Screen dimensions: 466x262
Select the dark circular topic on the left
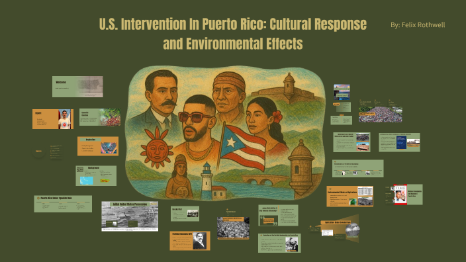click(x=38, y=152)
